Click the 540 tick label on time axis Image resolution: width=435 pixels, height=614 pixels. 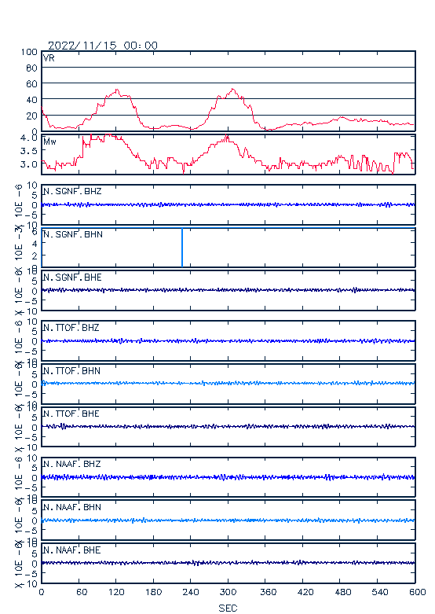380,592
